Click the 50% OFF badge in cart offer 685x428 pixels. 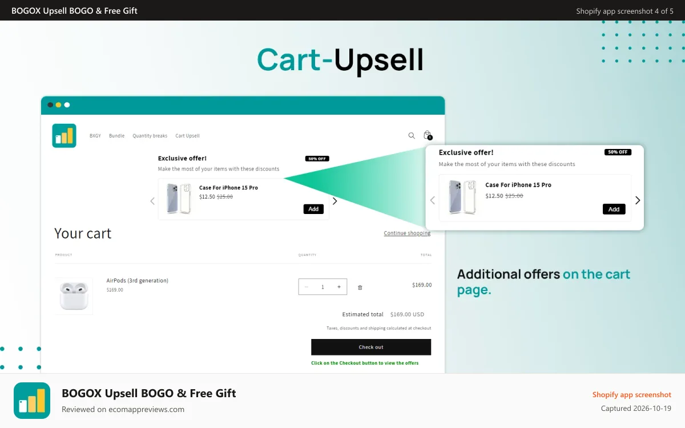(x=317, y=159)
